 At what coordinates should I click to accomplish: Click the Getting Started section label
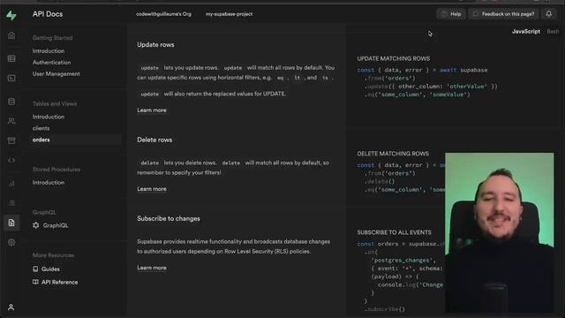(52, 38)
